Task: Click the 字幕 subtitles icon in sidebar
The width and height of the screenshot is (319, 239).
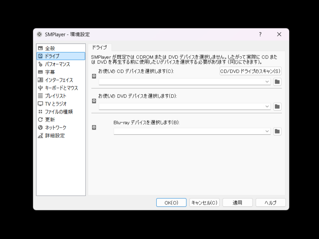Action: coord(40,72)
